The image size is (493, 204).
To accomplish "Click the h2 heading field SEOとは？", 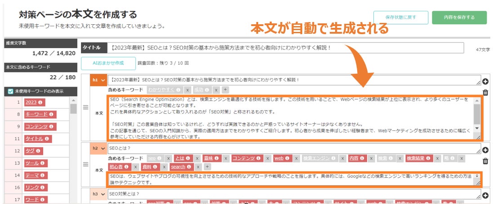I will click(x=294, y=148).
